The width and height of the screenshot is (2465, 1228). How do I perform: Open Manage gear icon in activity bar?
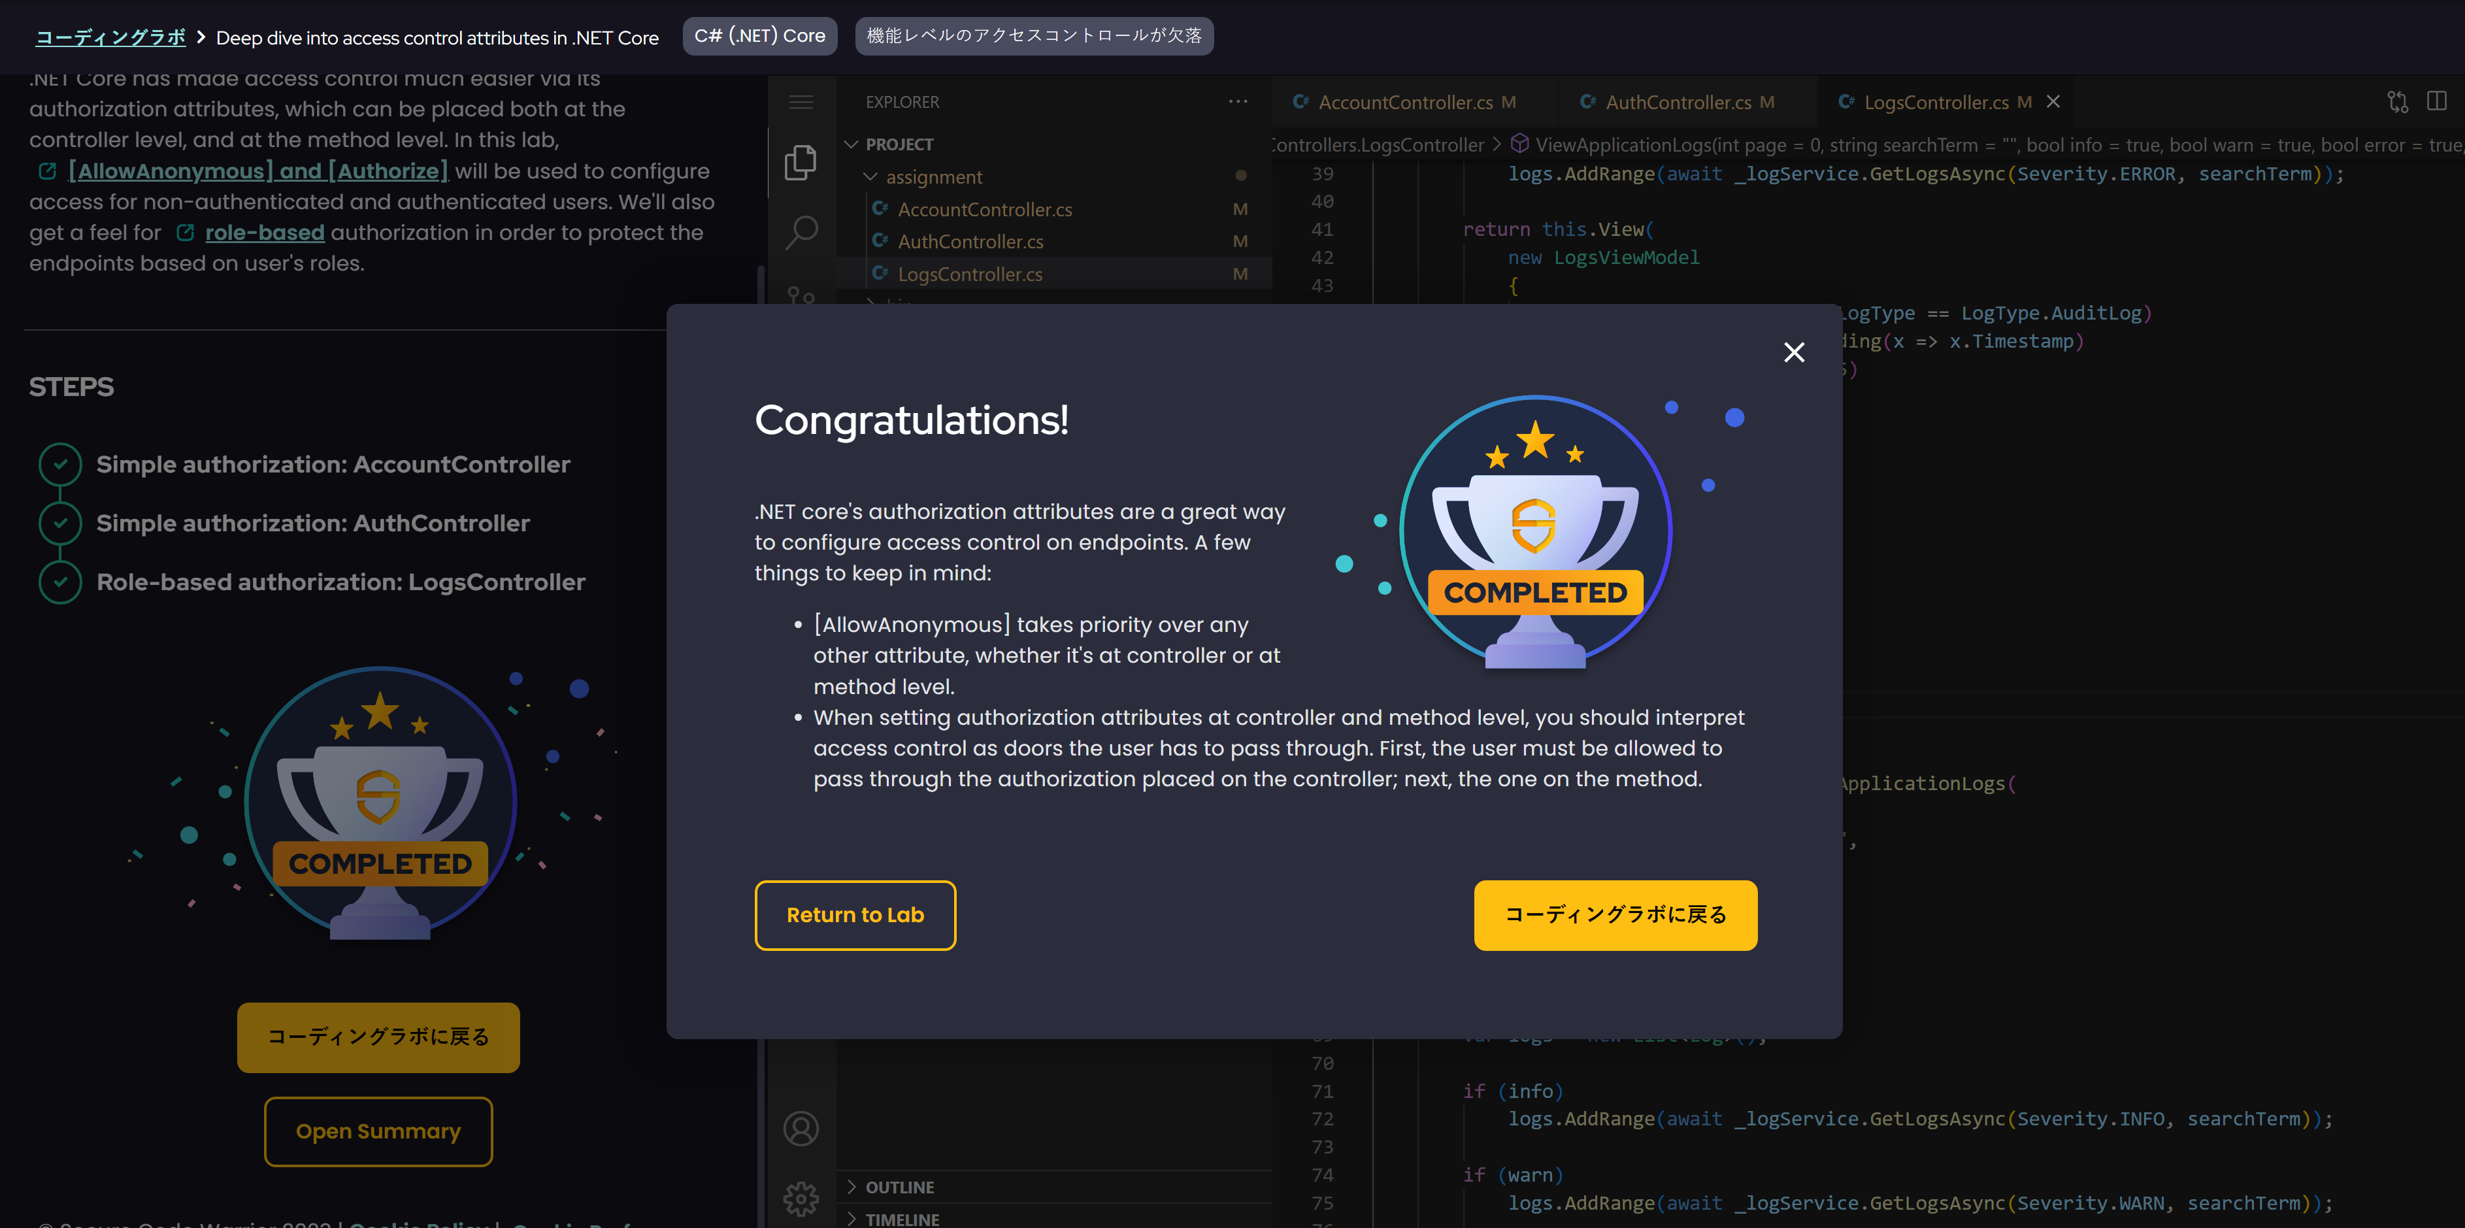(x=802, y=1199)
